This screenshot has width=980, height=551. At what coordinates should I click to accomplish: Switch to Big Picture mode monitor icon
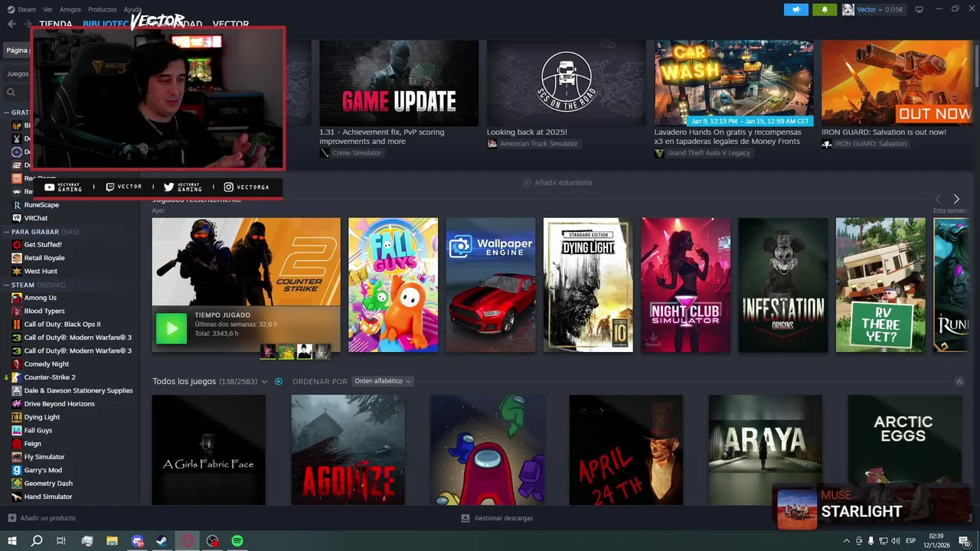pos(920,9)
